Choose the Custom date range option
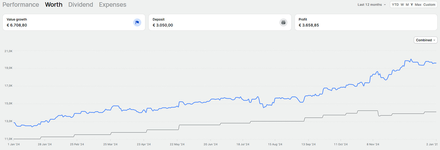 429,5
